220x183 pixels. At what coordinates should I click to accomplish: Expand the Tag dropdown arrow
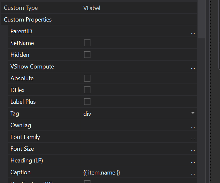193,113
